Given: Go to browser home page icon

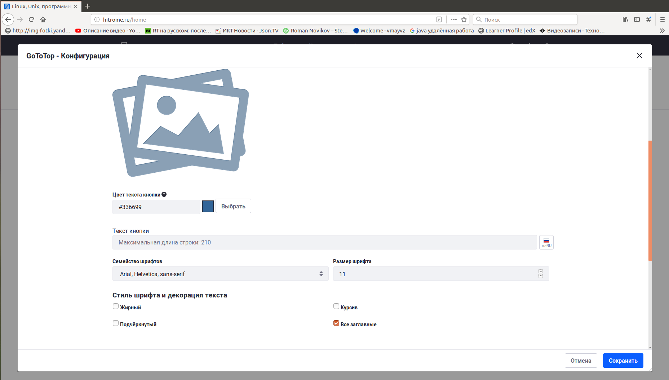Looking at the screenshot, I should (43, 19).
